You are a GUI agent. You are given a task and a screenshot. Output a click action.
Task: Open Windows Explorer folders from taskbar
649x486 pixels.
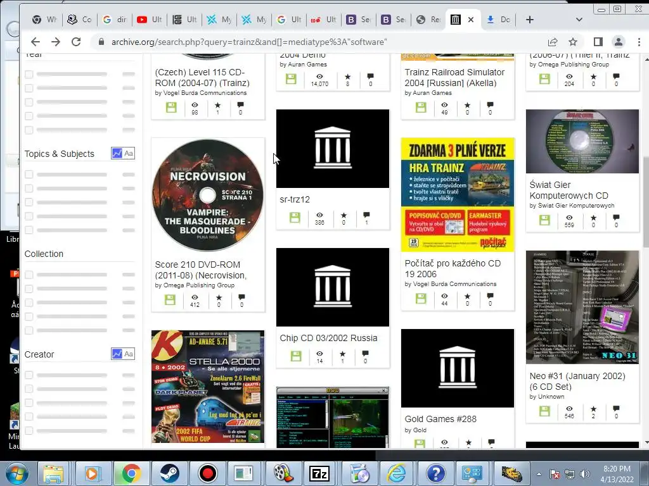click(54, 473)
